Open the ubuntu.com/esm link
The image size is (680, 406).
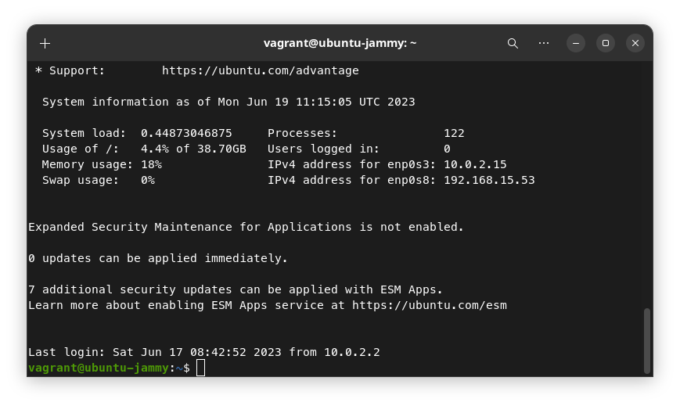429,305
